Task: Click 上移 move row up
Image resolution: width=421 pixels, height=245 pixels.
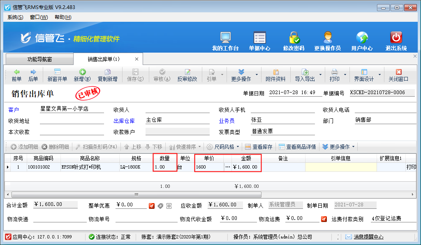Action: 133,147
